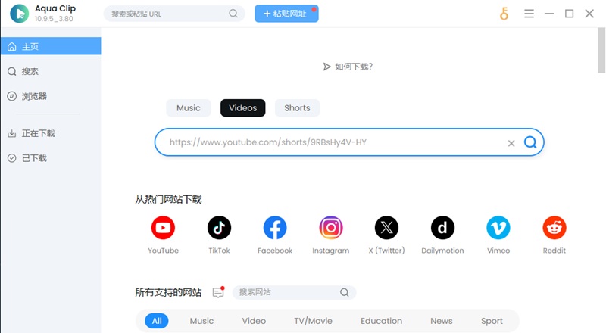Minimize the Aqua Clip window
606x333 pixels.
click(549, 14)
